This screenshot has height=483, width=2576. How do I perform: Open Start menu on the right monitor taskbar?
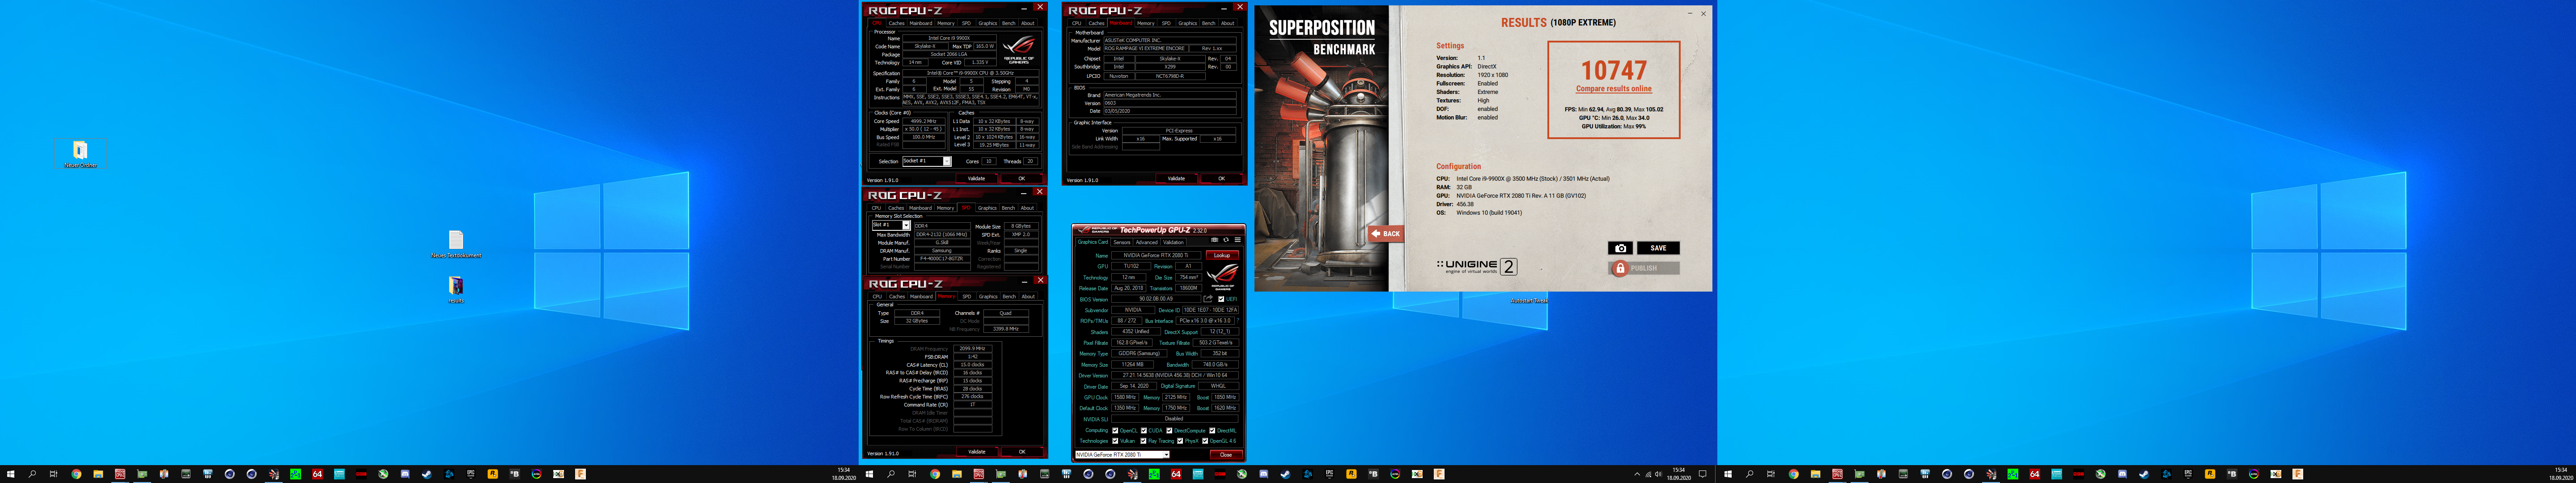(1728, 474)
